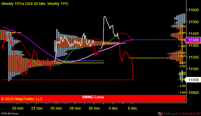Image resolution: width=201 pixels, height=116 pixels.
Task: Click the "© 2018 NinjaTrader, LLC" copyright text
Action: click(x=22, y=99)
